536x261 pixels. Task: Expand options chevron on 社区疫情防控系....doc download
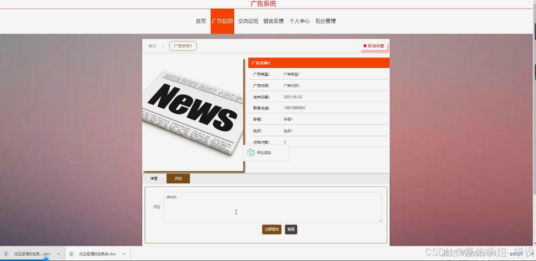[58, 254]
